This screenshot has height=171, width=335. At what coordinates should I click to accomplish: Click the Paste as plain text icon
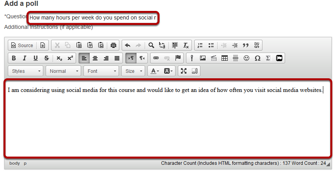tap(90, 45)
